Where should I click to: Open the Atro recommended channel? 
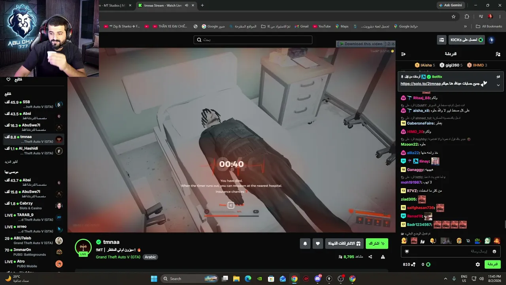coord(34,264)
